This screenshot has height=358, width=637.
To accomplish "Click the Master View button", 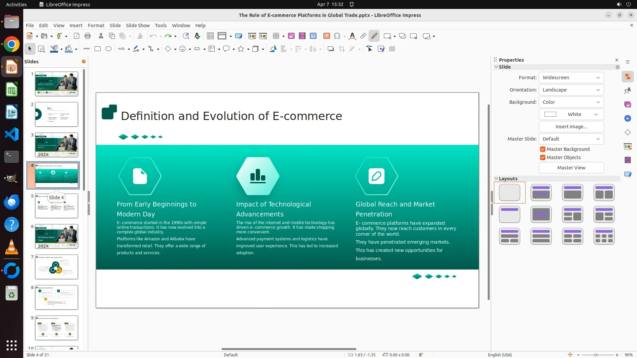I will [x=571, y=168].
